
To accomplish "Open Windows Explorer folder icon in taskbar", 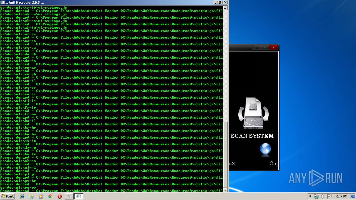I will [31, 196].
